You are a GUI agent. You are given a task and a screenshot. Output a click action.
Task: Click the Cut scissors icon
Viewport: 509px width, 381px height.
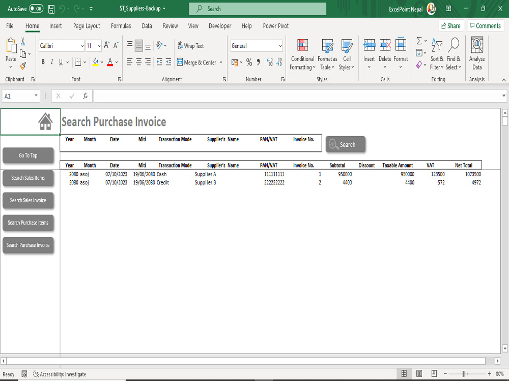[23, 42]
